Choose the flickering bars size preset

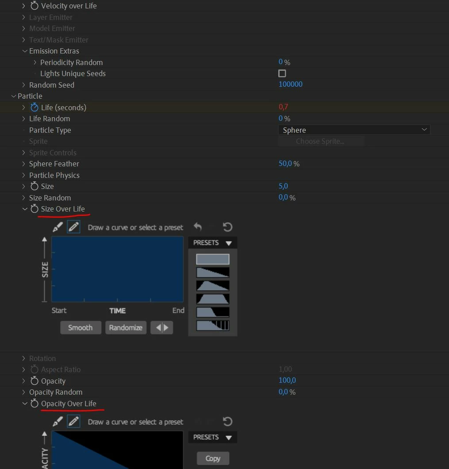coord(213,326)
